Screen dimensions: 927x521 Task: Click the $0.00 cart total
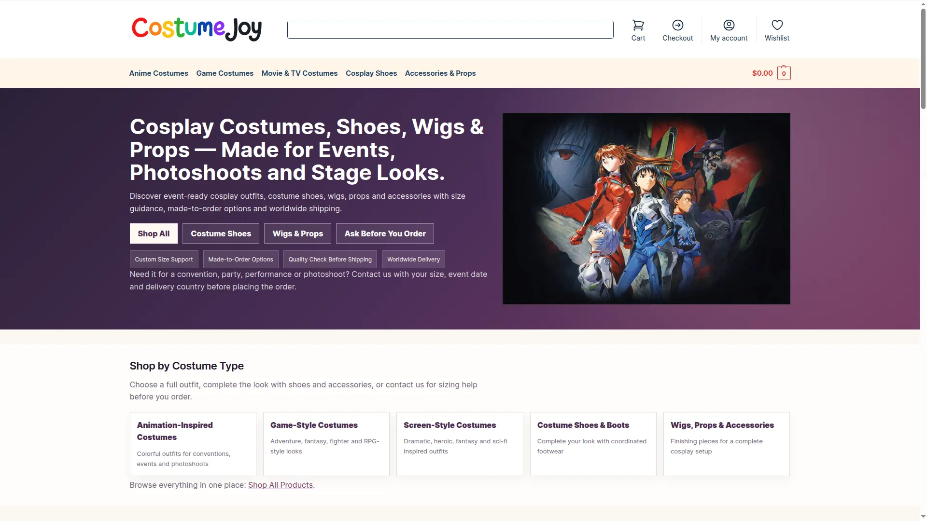pyautogui.click(x=762, y=73)
